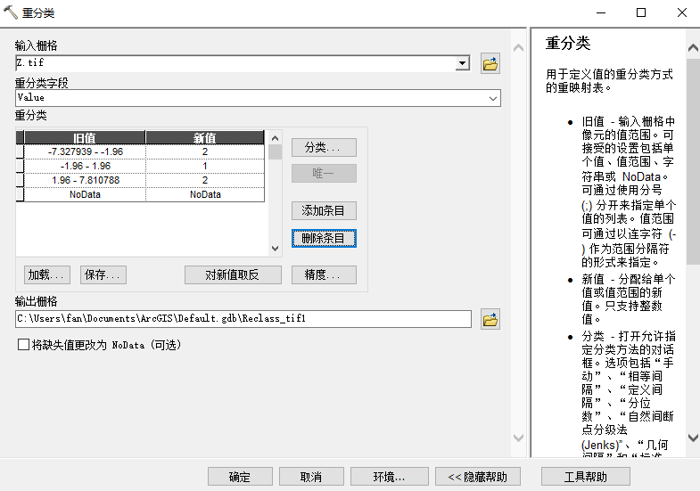Select old value cell -7.327939 - -1.96

(x=85, y=151)
